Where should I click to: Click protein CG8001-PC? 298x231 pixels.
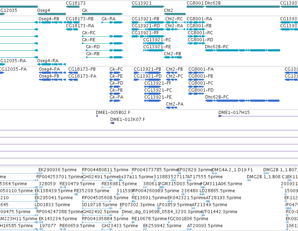click(x=201, y=83)
